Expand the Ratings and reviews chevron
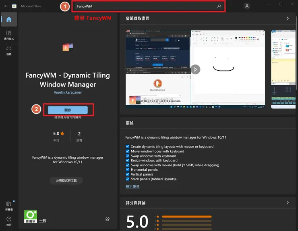Viewport: 298px width, 231px height. [288, 203]
